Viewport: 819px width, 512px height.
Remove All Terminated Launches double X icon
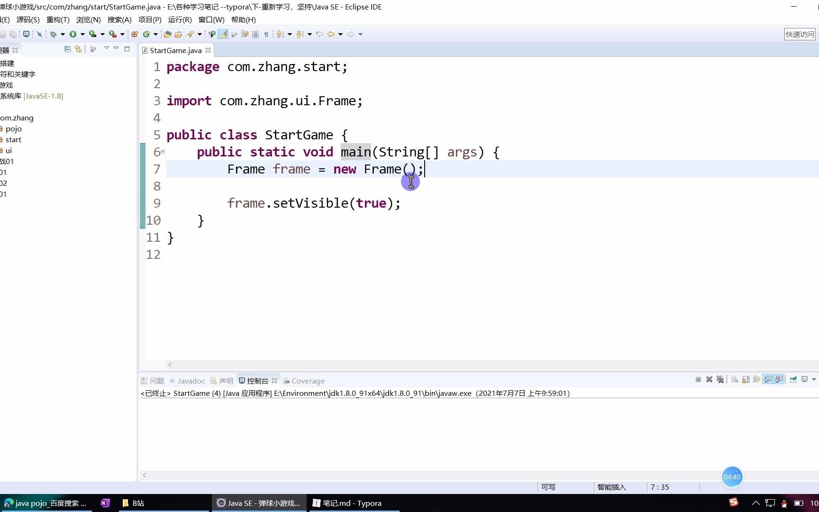point(720,379)
